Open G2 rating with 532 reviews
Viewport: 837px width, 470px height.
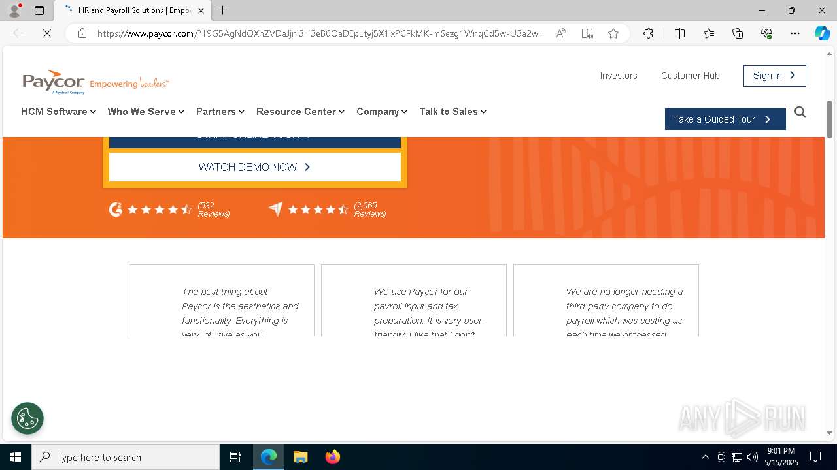(x=169, y=210)
